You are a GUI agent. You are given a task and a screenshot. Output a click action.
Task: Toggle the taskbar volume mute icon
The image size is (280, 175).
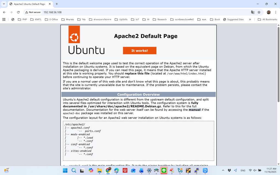point(255,170)
